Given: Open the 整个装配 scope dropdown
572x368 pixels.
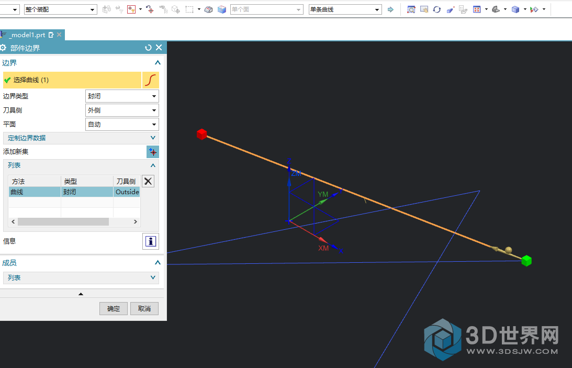Looking at the screenshot, I should point(61,9).
